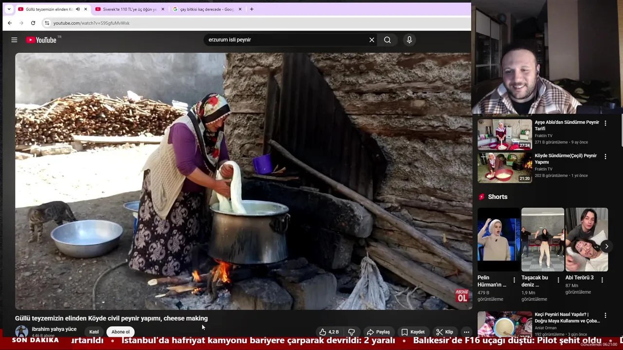Open options menu for Köyde Sündürme video

[605, 157]
